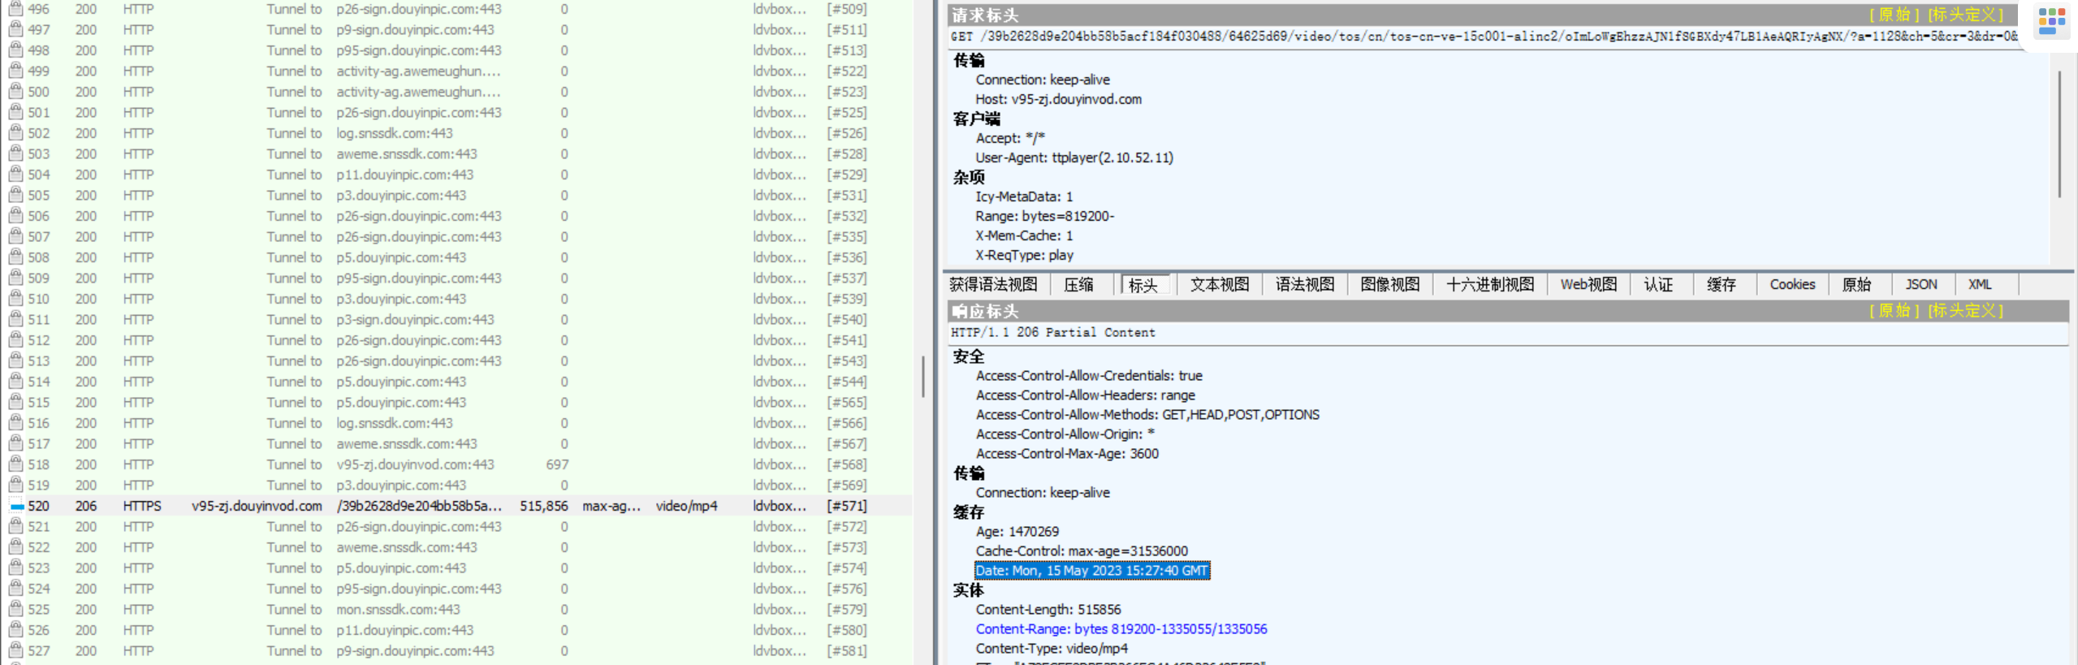Click the blue icon on session 520
This screenshot has height=665, width=2078.
pos(16,506)
